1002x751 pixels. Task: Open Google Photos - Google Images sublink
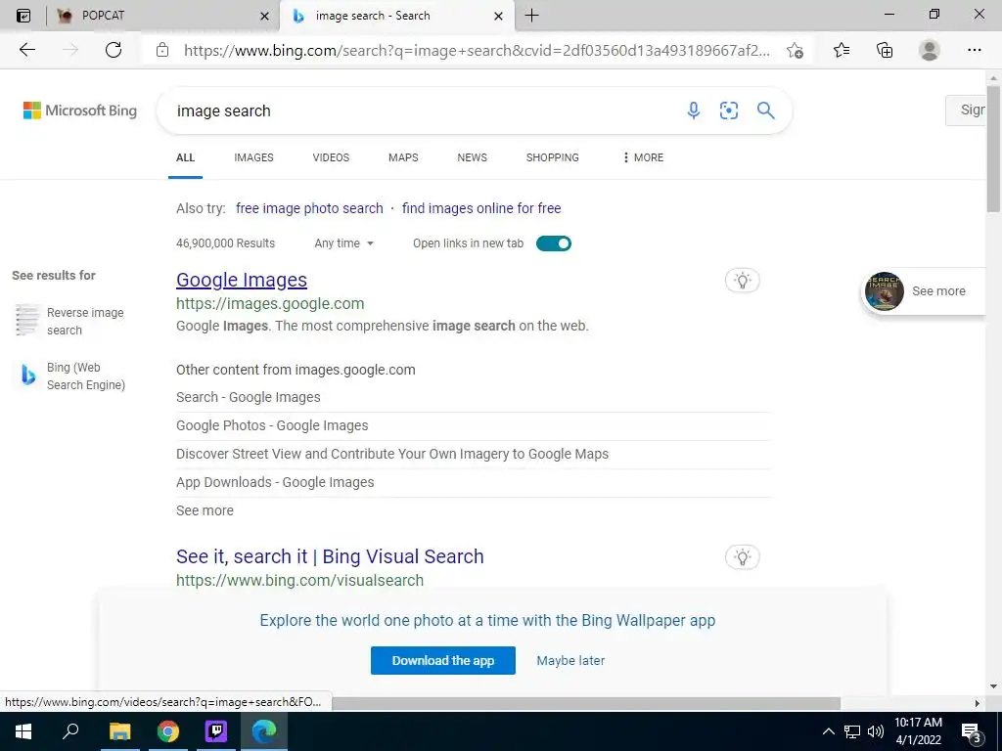272,425
